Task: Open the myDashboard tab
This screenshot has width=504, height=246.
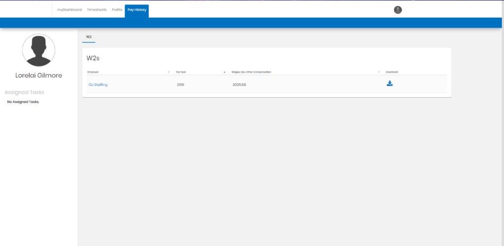Action: [69, 10]
